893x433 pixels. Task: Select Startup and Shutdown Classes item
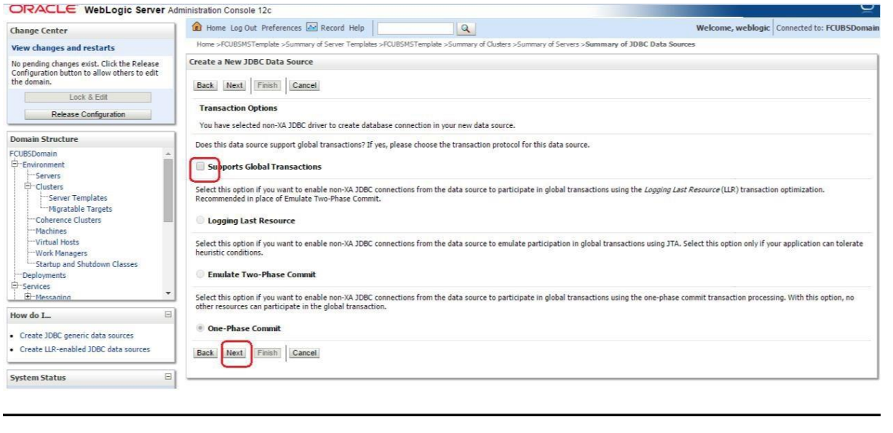tap(87, 264)
